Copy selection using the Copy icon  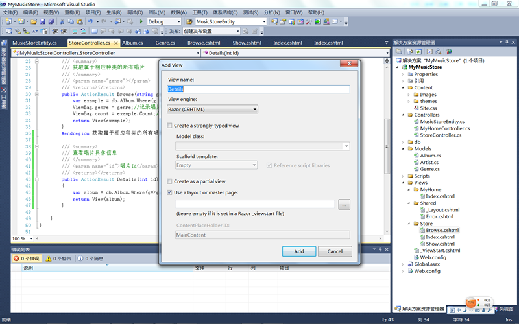point(71,21)
